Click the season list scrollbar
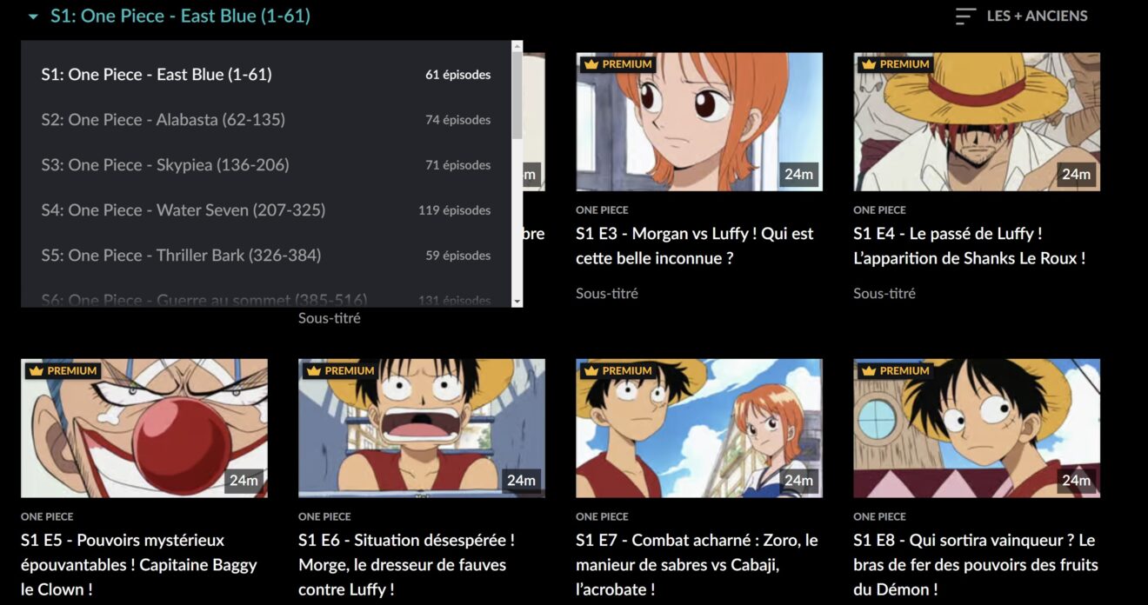Image resolution: width=1148 pixels, height=605 pixels. point(519,104)
